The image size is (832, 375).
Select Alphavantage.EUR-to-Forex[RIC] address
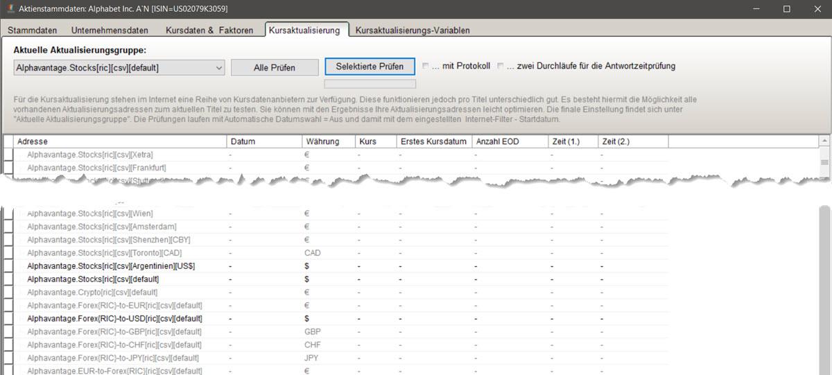(x=114, y=371)
